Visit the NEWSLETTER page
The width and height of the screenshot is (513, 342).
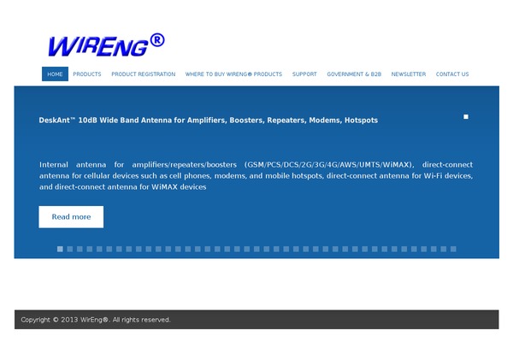409,74
